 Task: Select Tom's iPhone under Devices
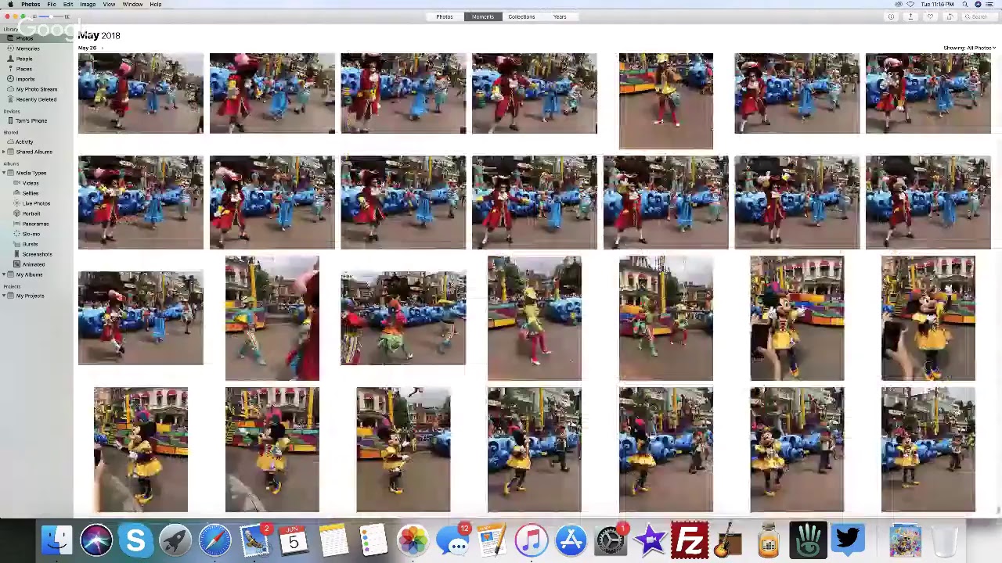click(31, 121)
